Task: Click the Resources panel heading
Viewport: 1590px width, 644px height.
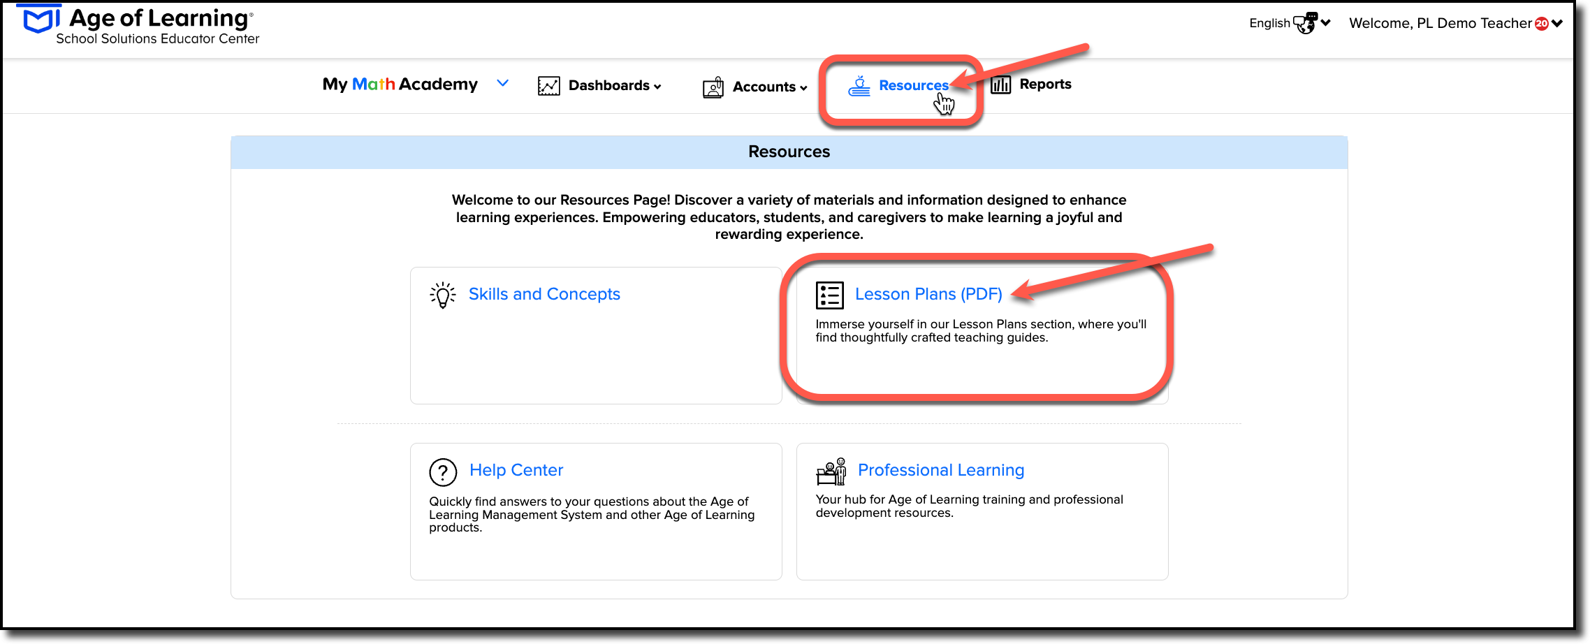Action: point(789,152)
